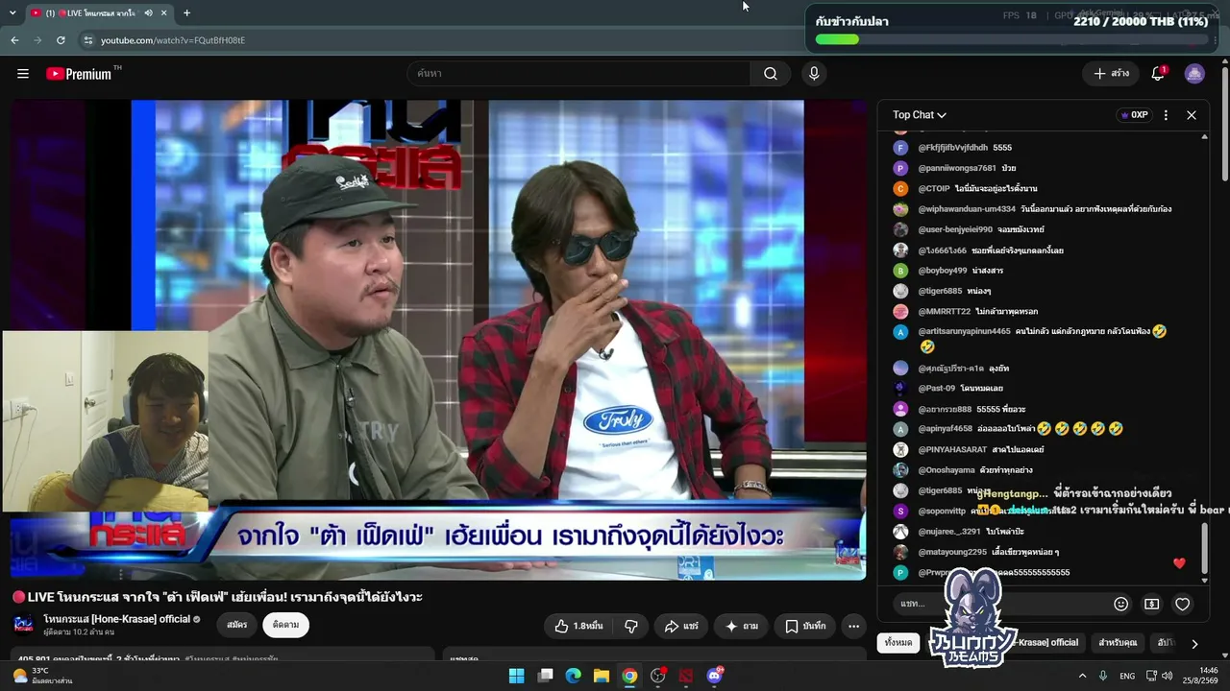
Task: Open the 0XP crown points badge
Action: (x=1134, y=115)
